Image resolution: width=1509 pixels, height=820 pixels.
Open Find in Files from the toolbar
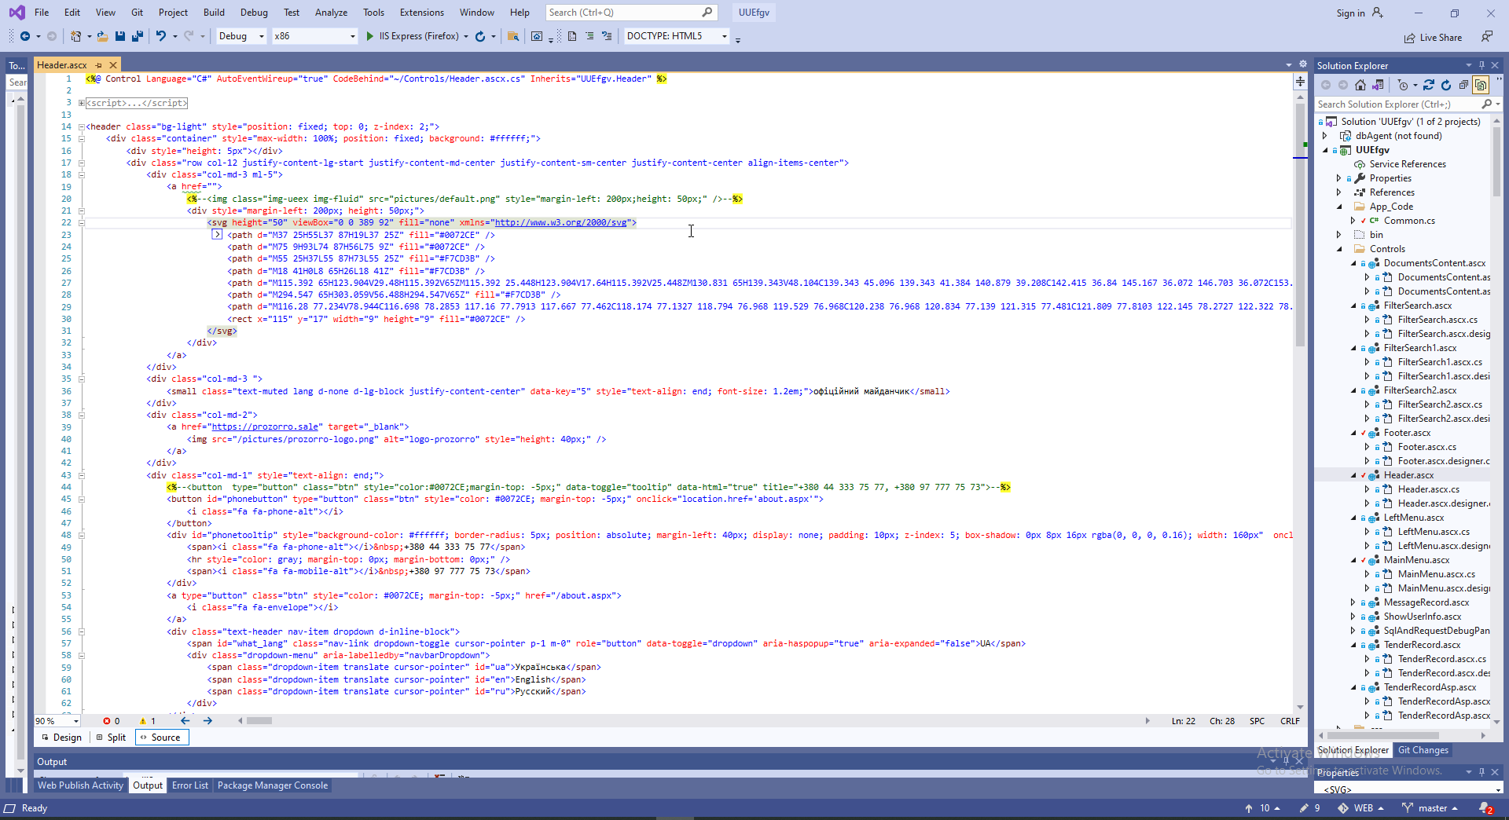pyautogui.click(x=513, y=36)
